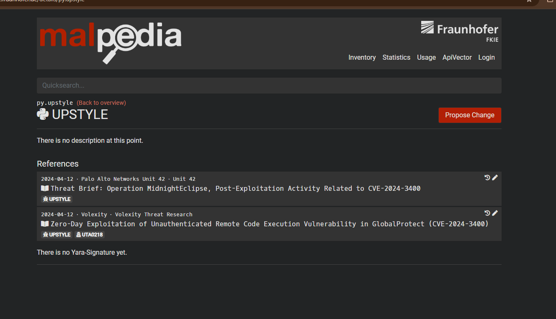Open the Usage page
The width and height of the screenshot is (556, 319).
(x=426, y=57)
